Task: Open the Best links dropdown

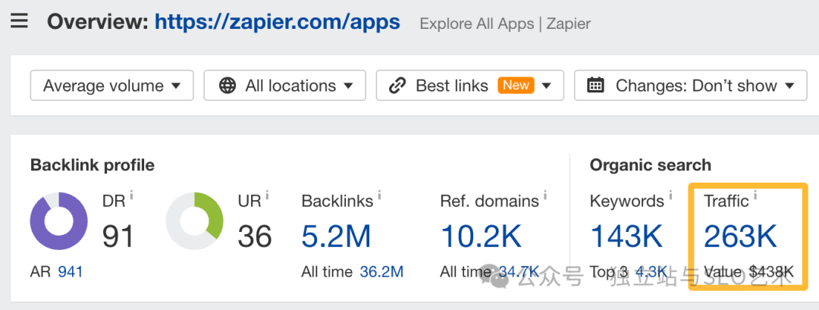Action: pos(469,86)
